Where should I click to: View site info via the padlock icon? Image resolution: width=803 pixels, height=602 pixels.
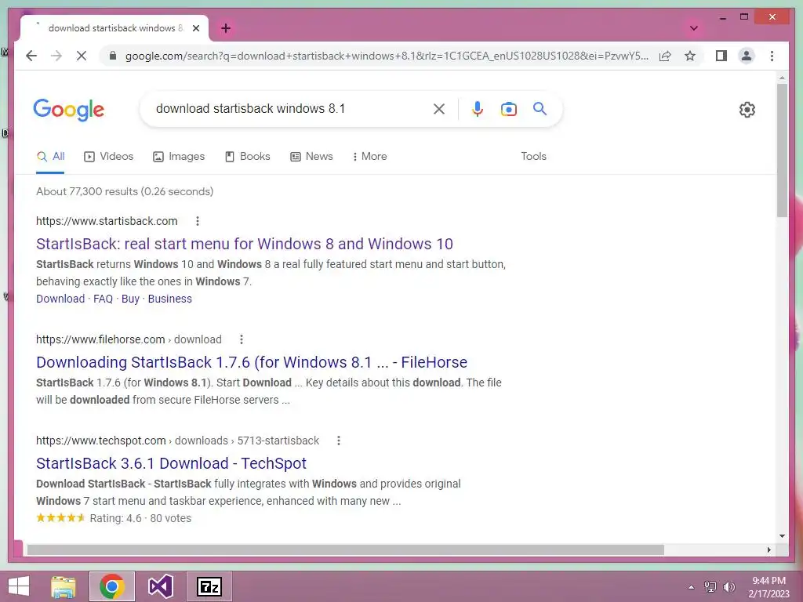coord(113,56)
